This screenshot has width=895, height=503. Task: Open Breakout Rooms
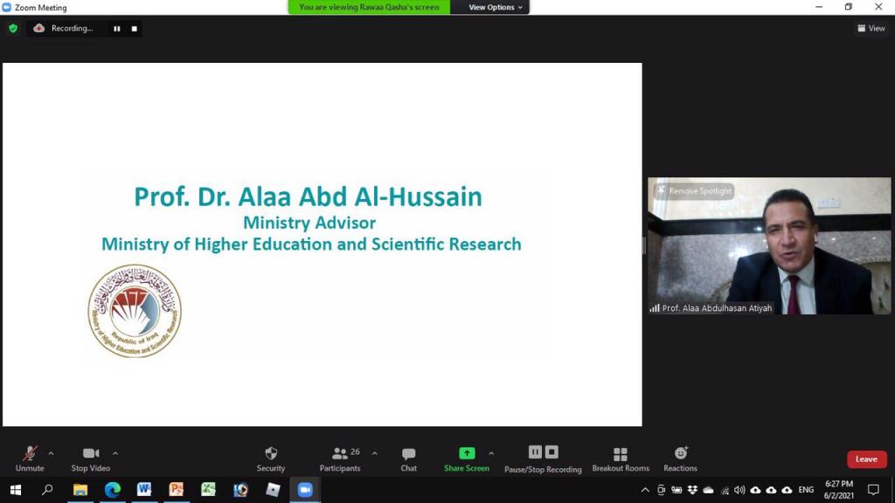[621, 454]
